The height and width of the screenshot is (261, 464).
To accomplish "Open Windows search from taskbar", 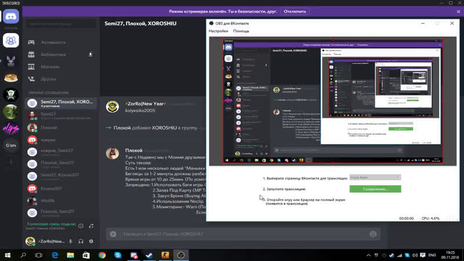I will (23, 255).
